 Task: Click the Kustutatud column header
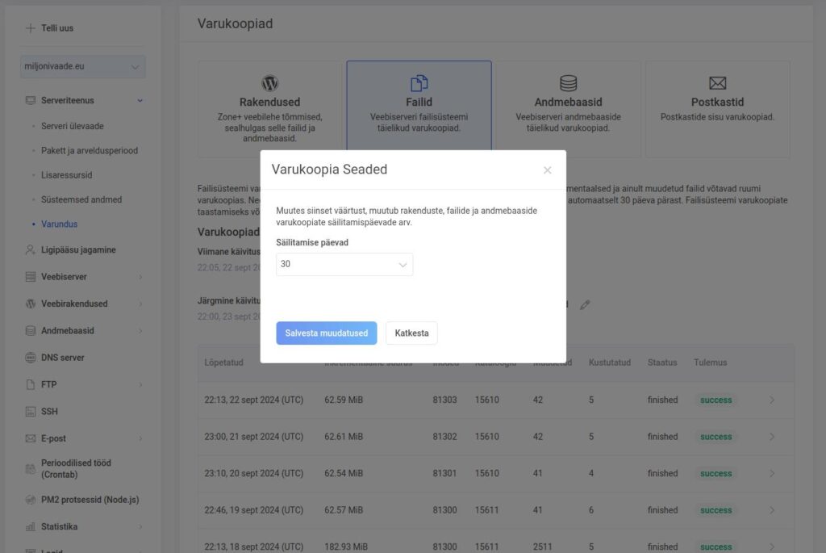coord(610,362)
